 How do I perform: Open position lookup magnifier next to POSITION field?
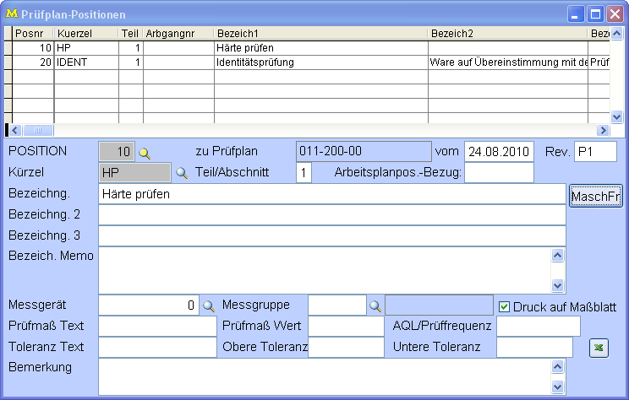(x=145, y=154)
